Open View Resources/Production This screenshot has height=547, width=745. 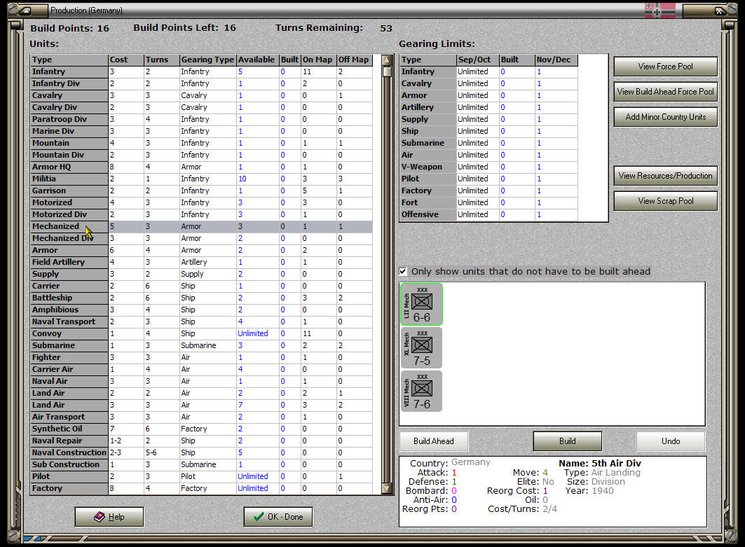[665, 176]
